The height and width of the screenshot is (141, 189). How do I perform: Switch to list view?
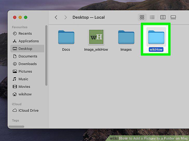coord(152,17)
